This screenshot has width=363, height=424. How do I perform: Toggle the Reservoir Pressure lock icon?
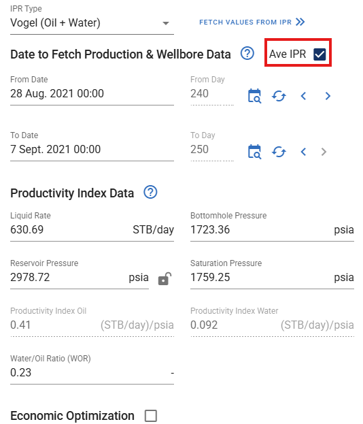(x=165, y=279)
